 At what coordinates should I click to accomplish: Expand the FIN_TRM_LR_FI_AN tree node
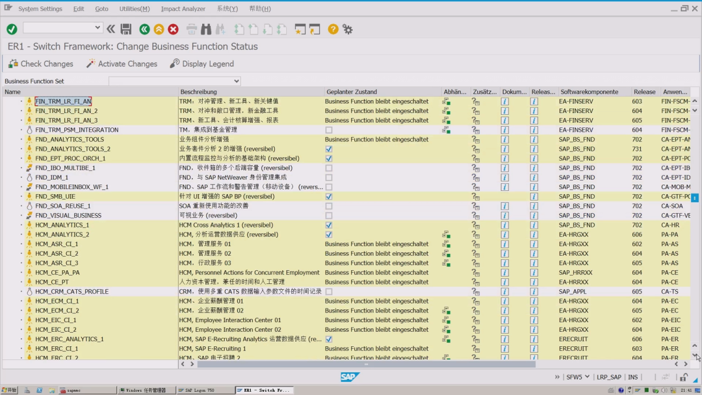pyautogui.click(x=21, y=101)
